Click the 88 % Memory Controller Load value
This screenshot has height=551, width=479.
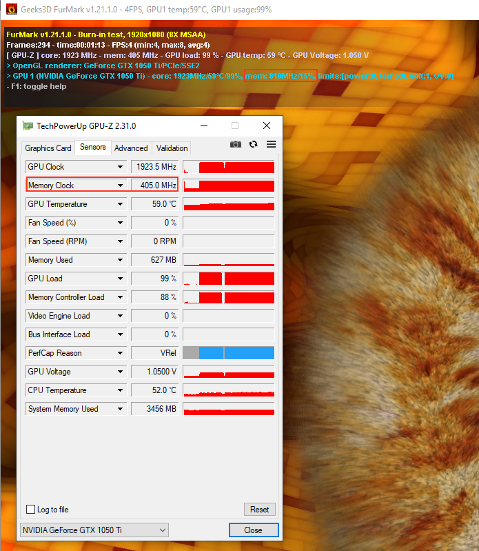155,297
